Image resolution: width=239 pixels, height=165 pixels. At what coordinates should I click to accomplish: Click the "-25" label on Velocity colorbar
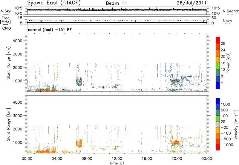pyautogui.click(x=225, y=127)
